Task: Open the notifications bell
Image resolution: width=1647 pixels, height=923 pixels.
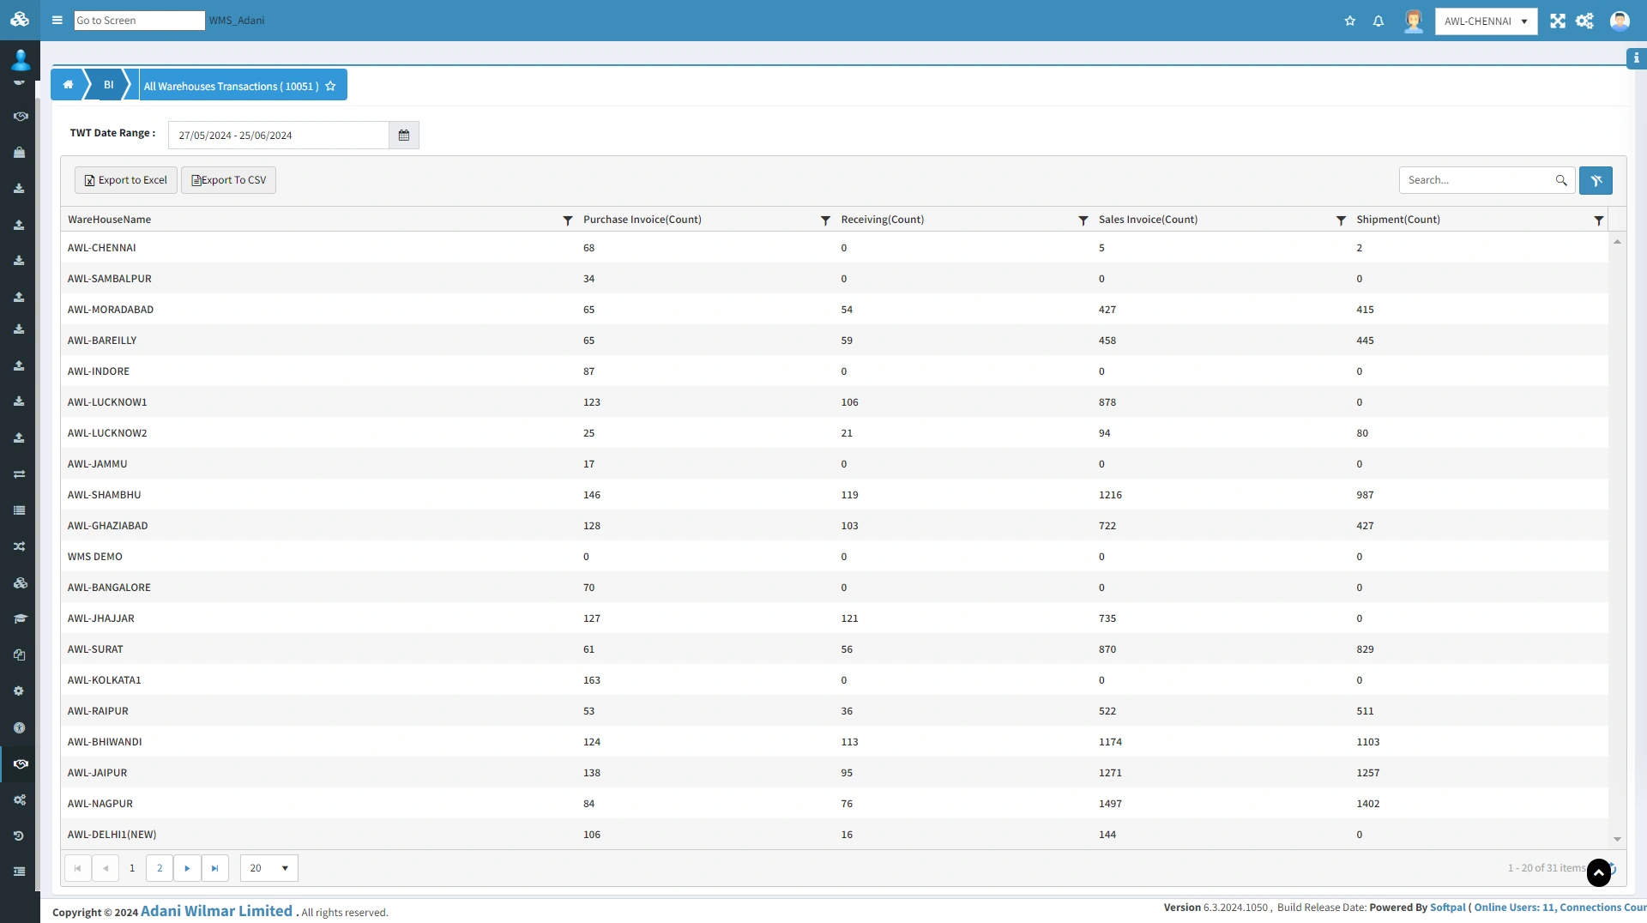Action: [x=1379, y=21]
